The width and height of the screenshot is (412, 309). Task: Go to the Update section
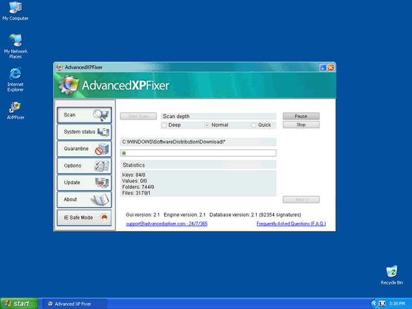coord(84,182)
